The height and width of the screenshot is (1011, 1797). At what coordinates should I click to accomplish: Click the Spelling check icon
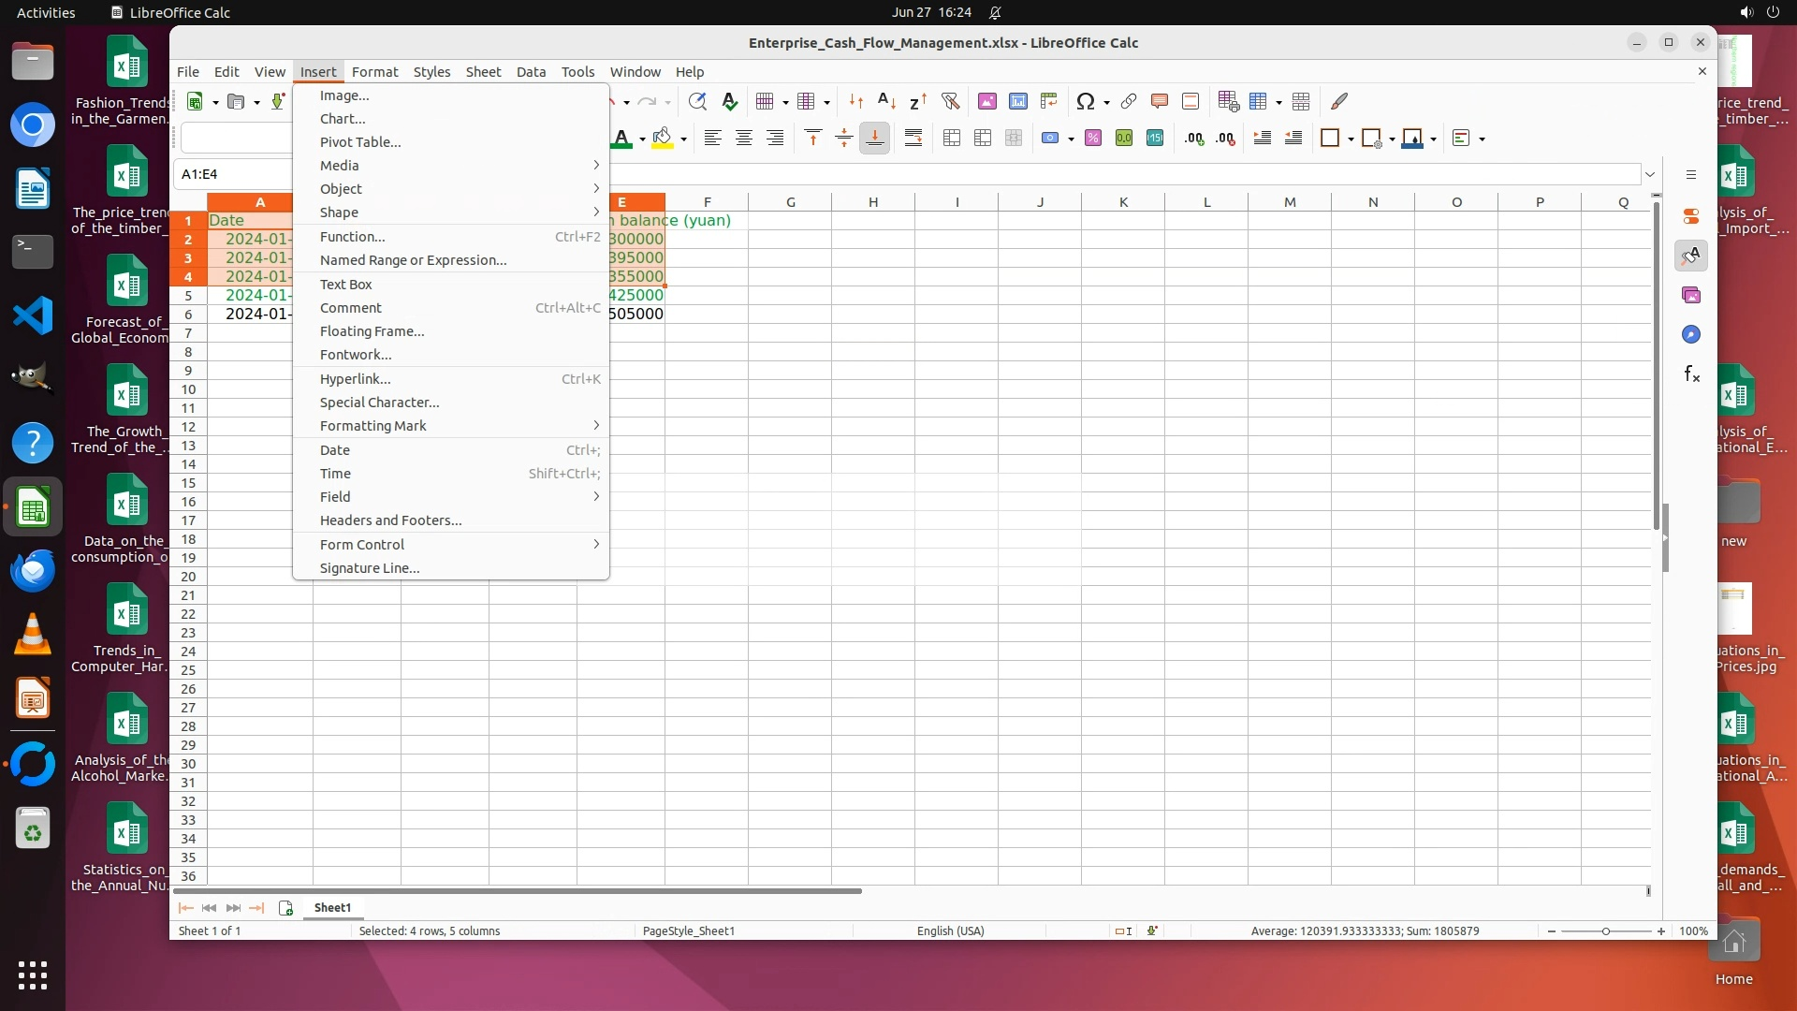730,101
